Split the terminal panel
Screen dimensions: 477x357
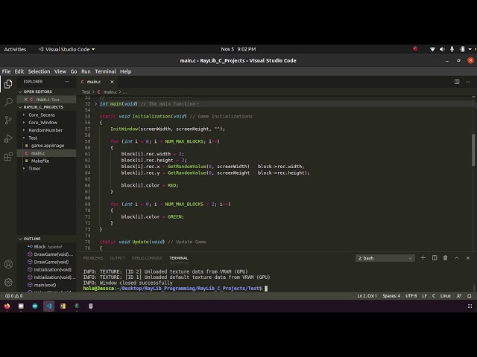pos(435,258)
